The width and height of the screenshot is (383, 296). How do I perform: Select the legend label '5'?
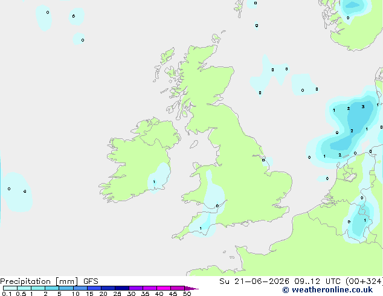tap(59, 294)
